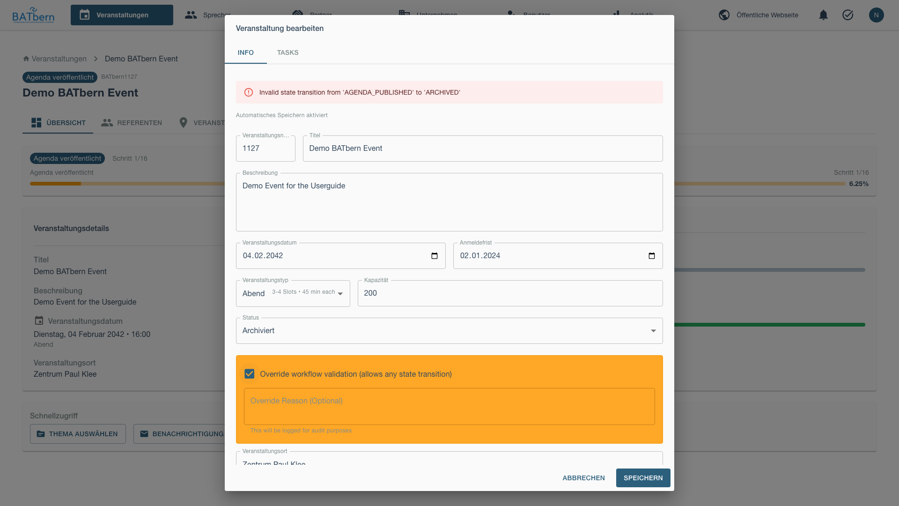Select the INFO tab
This screenshot has width=899, height=506.
[246, 52]
